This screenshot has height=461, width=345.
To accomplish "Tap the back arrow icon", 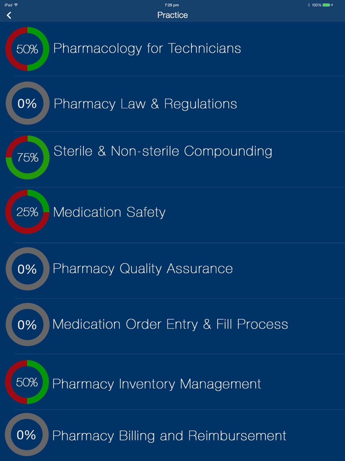I will tap(9, 15).
